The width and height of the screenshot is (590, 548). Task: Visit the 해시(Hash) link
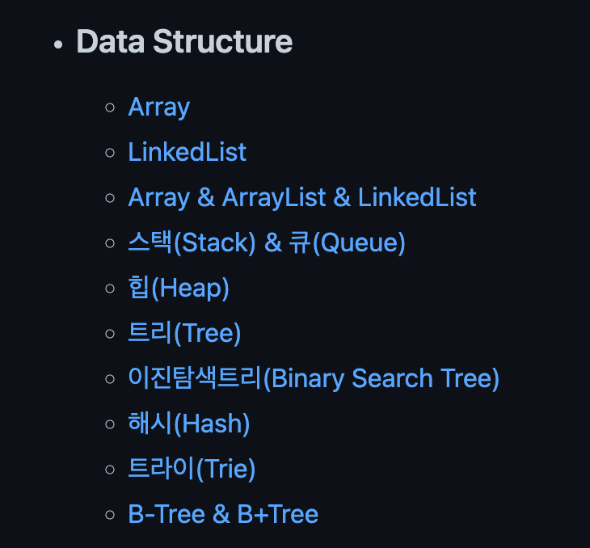pos(188,424)
